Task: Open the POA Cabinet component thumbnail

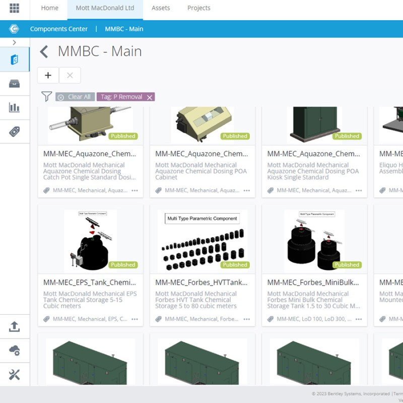Action: pyautogui.click(x=203, y=124)
